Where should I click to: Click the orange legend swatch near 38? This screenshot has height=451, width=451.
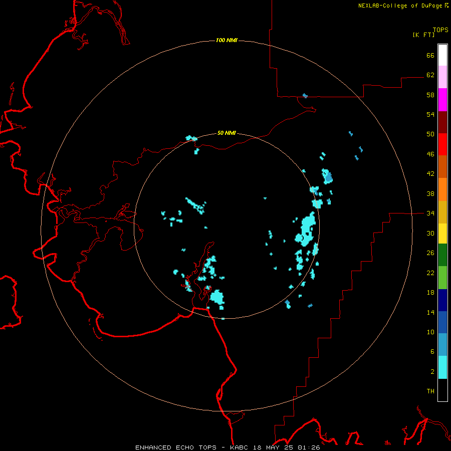pos(442,189)
